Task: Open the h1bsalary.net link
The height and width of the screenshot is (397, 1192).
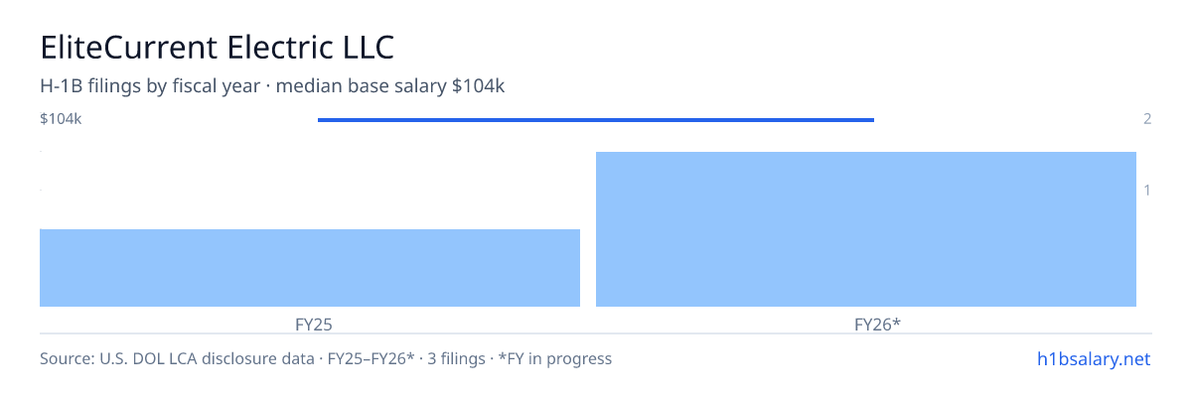Action: coord(1092,358)
